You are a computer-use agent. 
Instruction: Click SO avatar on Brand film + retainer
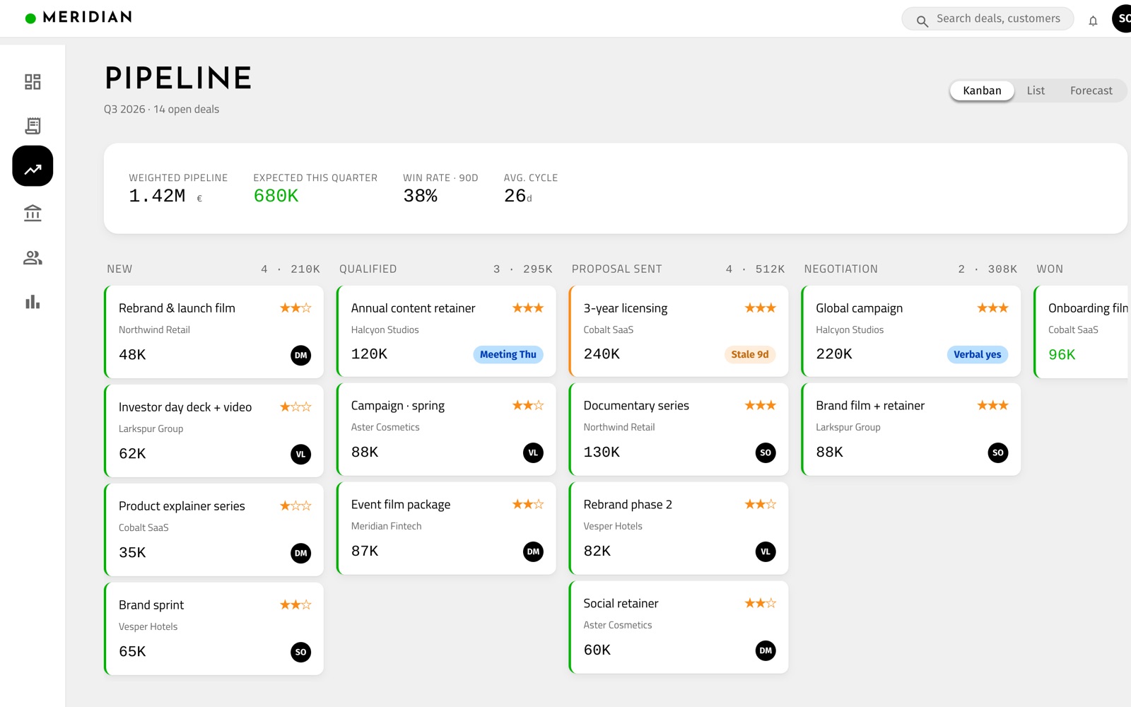[x=998, y=452]
